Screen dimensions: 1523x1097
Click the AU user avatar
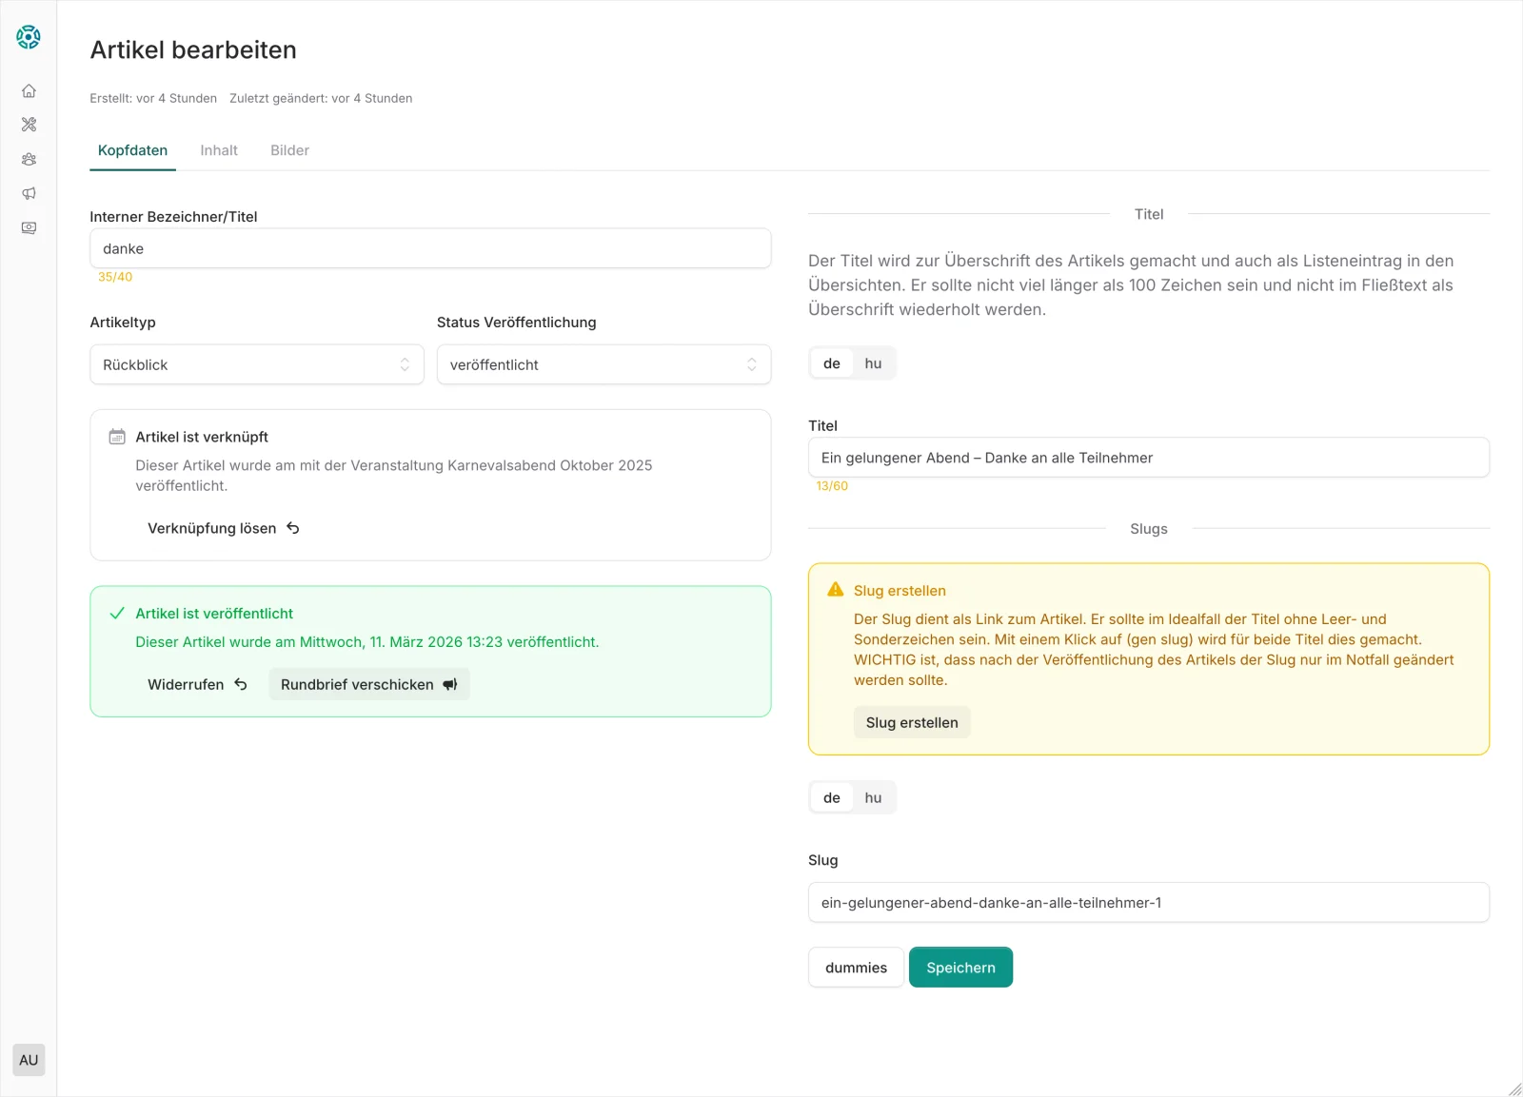coord(29,1060)
